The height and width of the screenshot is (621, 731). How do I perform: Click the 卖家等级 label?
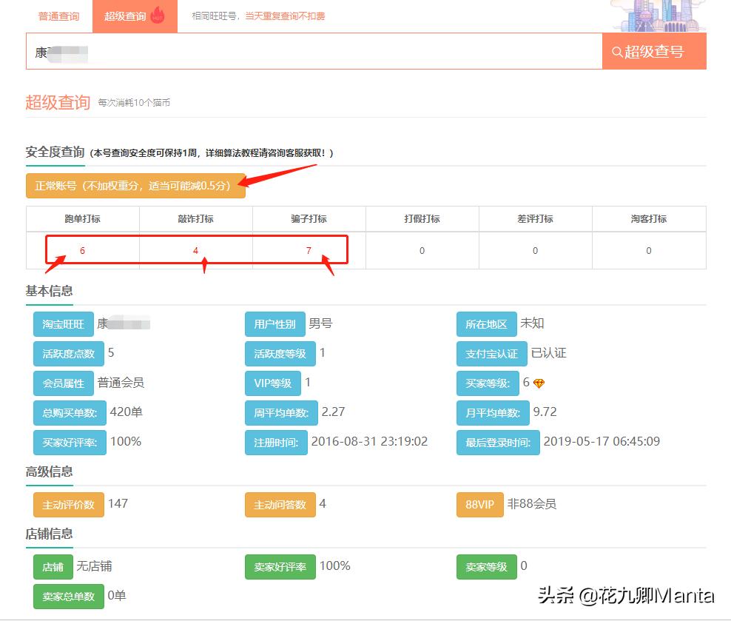click(487, 567)
